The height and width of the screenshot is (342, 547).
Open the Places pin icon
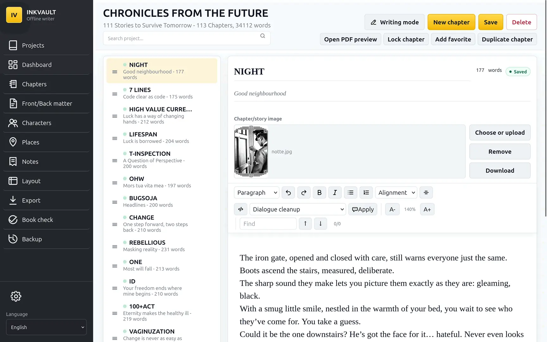13,142
